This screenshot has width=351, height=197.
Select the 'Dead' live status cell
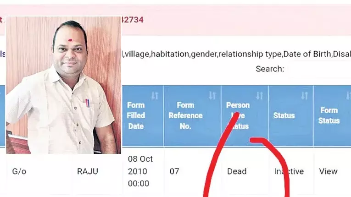[x=237, y=171]
